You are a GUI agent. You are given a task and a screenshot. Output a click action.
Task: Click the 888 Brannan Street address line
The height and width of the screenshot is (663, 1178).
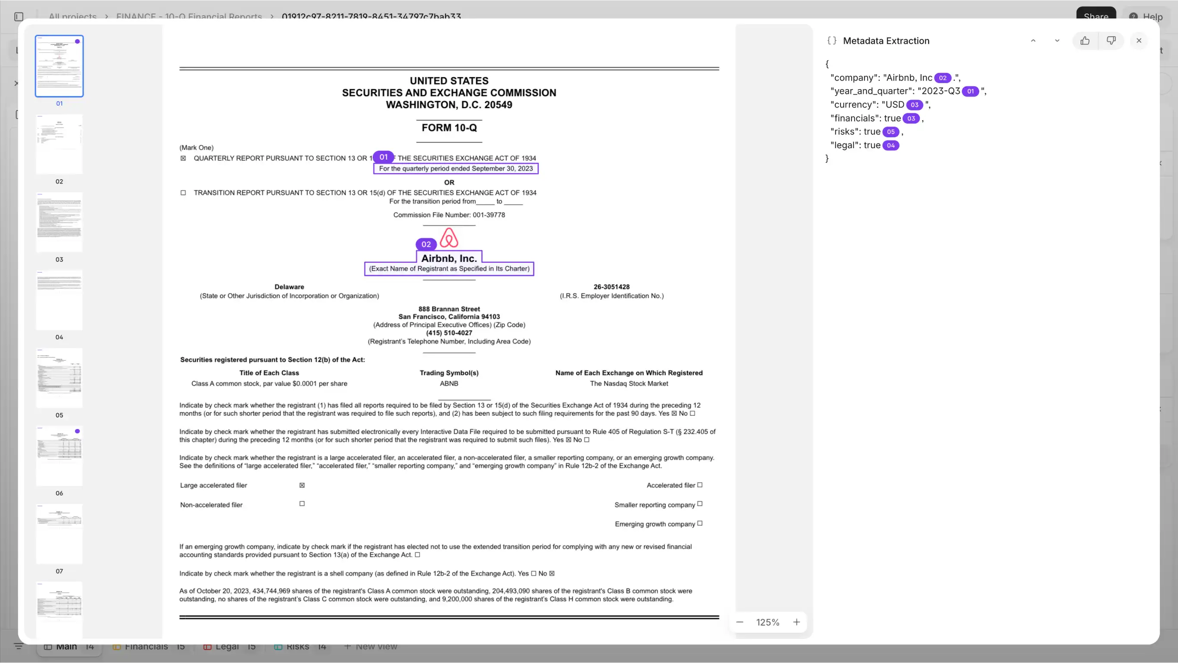[x=449, y=309]
